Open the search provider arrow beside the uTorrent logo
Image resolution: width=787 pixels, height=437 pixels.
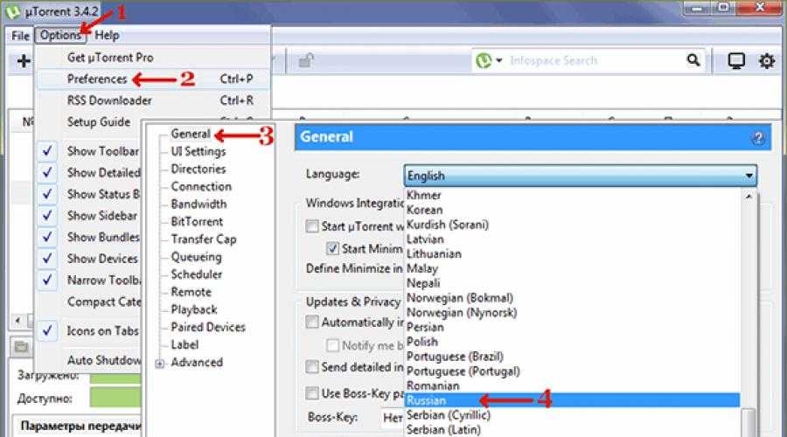click(499, 60)
